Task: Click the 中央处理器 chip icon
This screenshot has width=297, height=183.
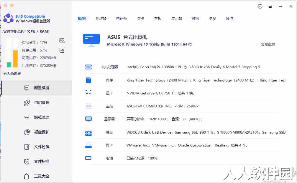Action: [x=88, y=67]
